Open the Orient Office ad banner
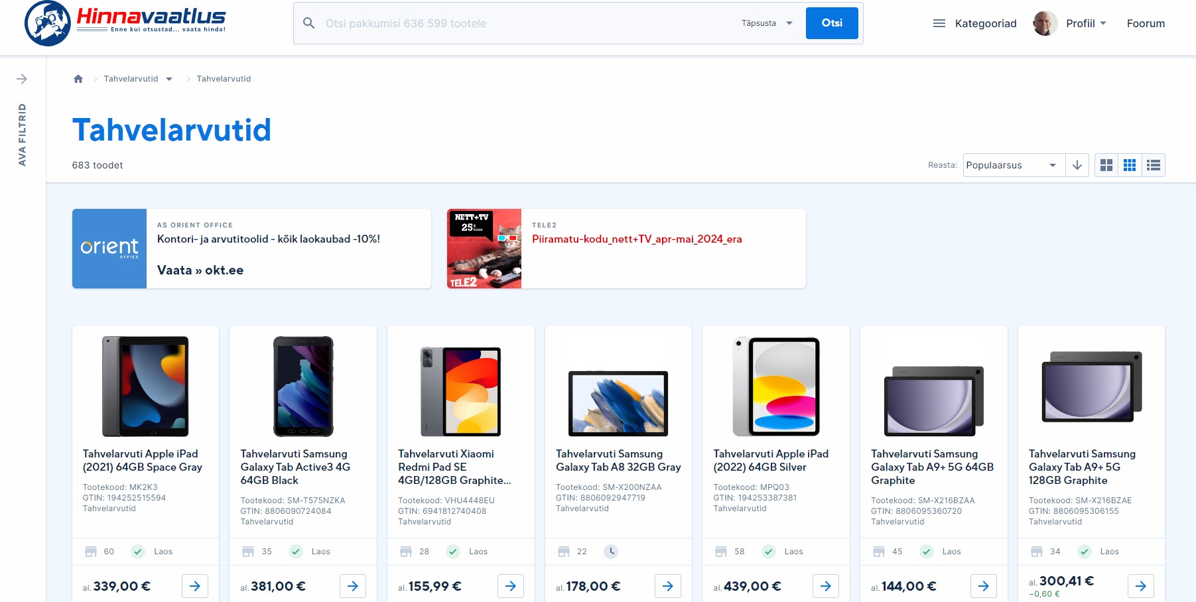The image size is (1196, 602). coord(251,249)
